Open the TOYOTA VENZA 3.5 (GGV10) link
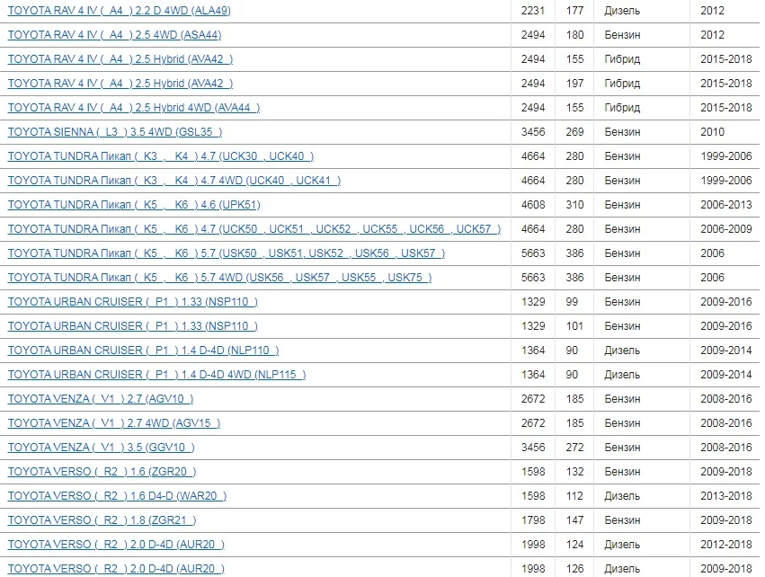Image resolution: width=765 pixels, height=577 pixels. tap(101, 448)
